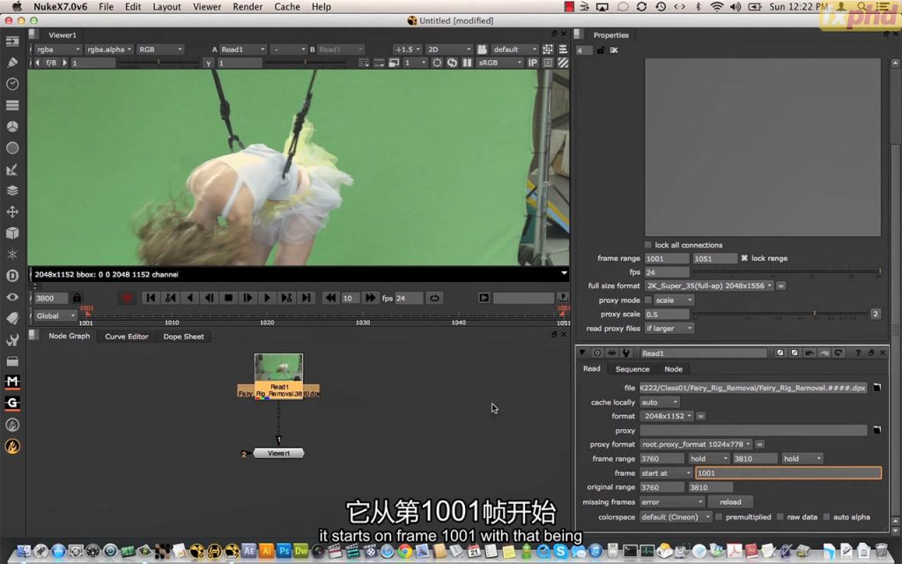Open the frame mode 'start at' dropdown
The width and height of the screenshot is (902, 564).
point(666,473)
